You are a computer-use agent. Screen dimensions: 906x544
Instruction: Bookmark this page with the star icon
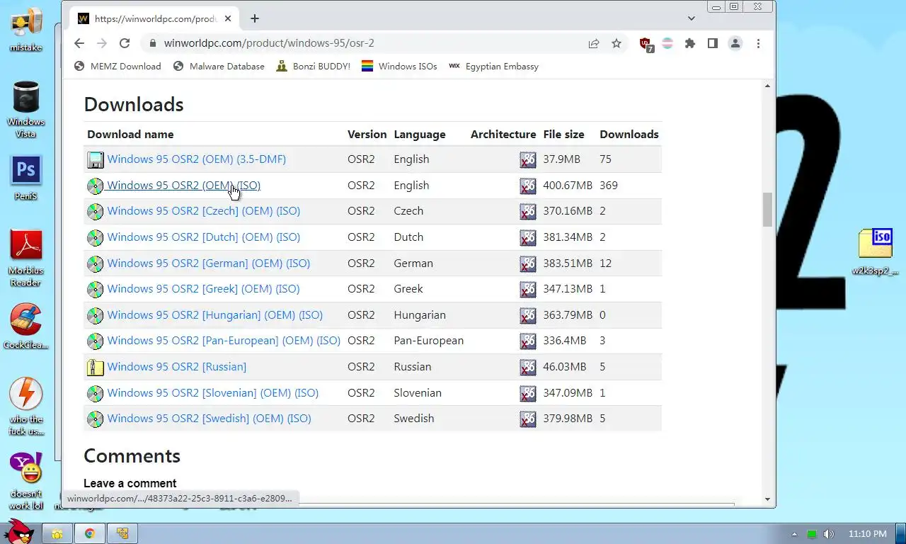point(617,43)
